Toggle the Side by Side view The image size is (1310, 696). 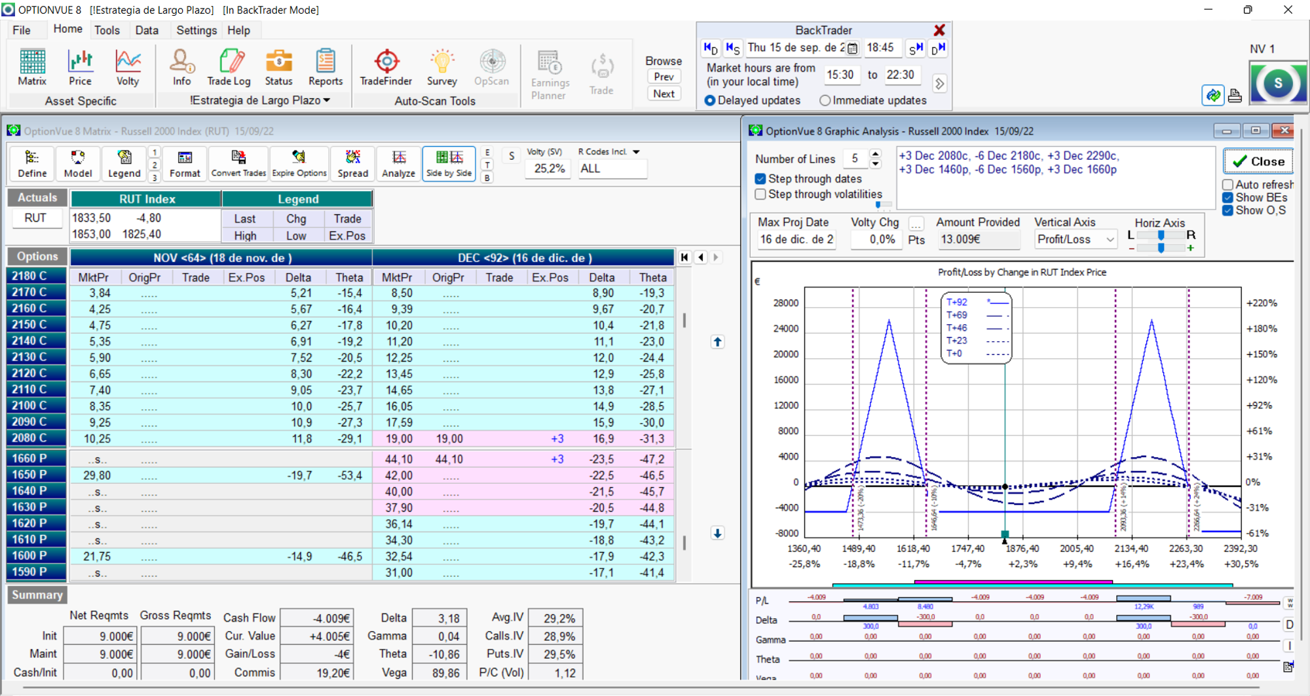449,164
